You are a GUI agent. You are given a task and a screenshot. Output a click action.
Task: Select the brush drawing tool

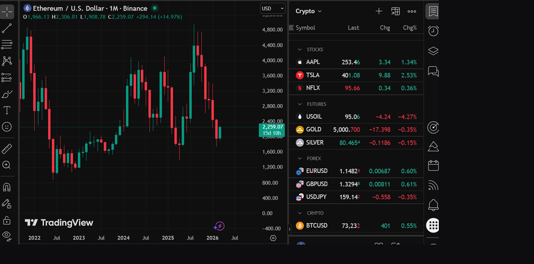click(x=7, y=93)
